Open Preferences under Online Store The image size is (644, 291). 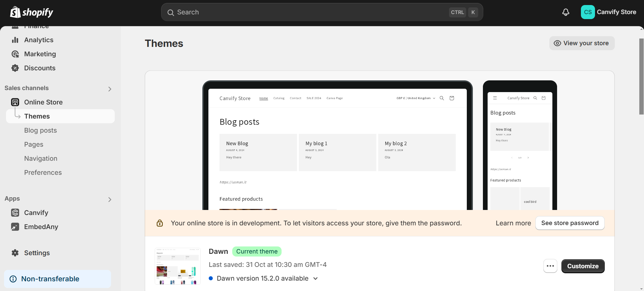pyautogui.click(x=43, y=172)
